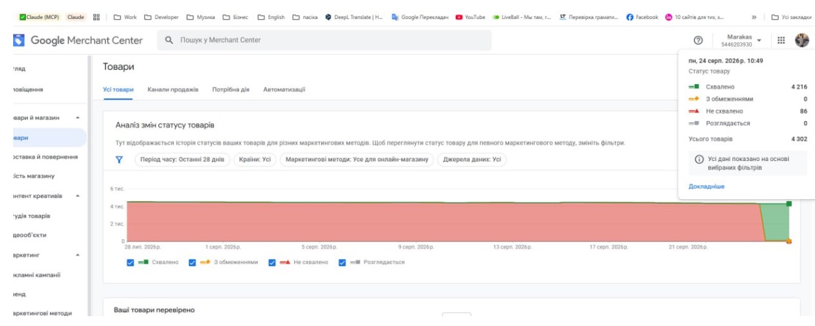The width and height of the screenshot is (815, 326).
Task: Collapse the Контент креативів sidebar section
Action: (x=78, y=196)
